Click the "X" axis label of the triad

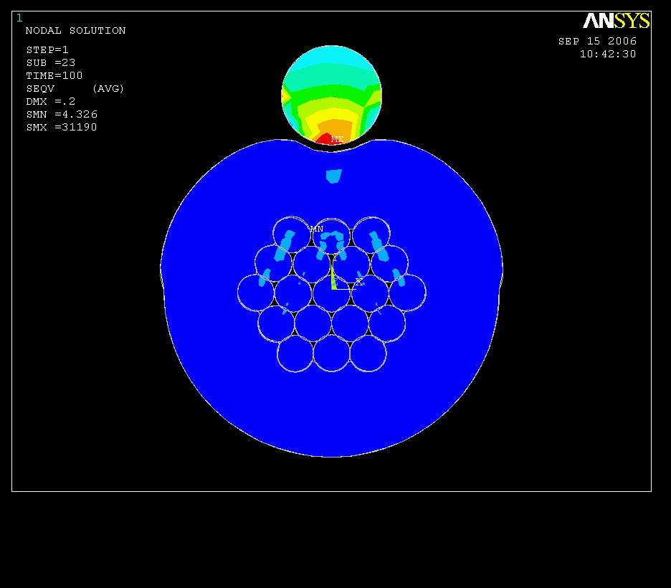[x=358, y=282]
